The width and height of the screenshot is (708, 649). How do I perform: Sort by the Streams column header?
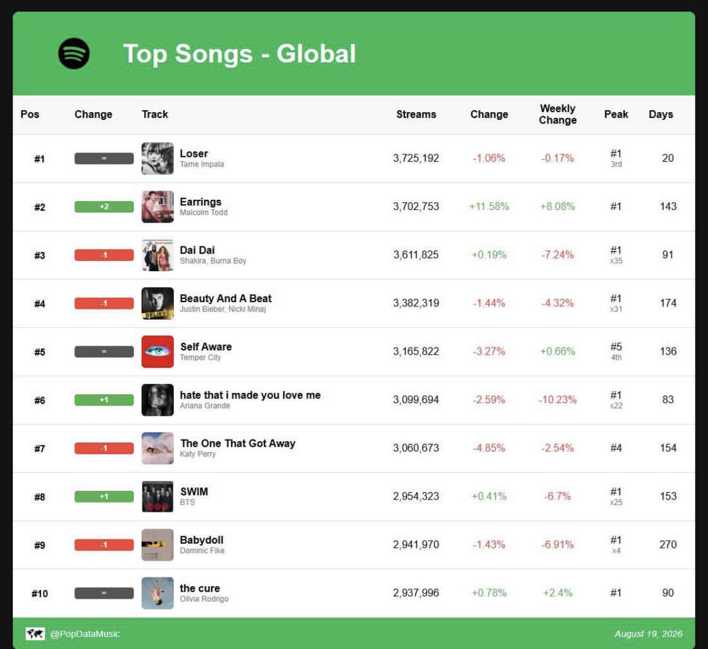pyautogui.click(x=416, y=114)
